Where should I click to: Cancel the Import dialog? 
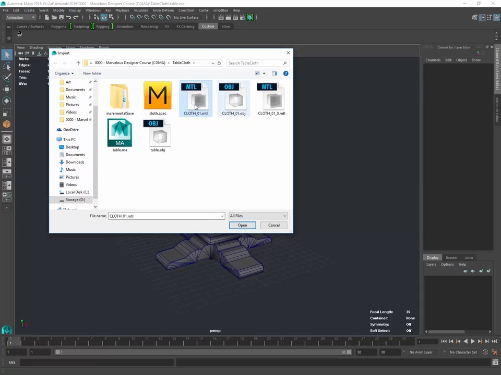[273, 225]
